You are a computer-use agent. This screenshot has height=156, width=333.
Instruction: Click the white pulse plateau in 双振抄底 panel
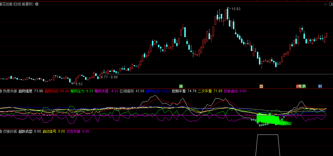pos(268,135)
